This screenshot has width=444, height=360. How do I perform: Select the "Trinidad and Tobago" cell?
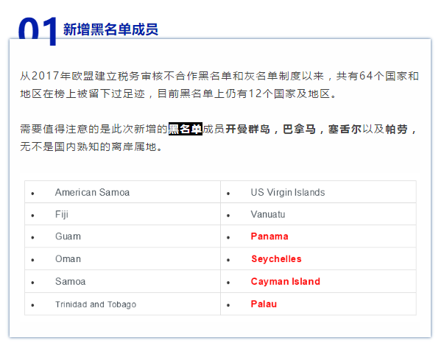coord(95,304)
